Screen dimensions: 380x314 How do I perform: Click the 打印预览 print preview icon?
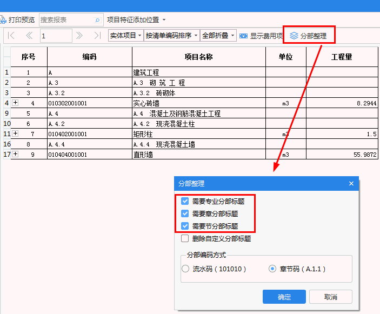click(x=3, y=20)
